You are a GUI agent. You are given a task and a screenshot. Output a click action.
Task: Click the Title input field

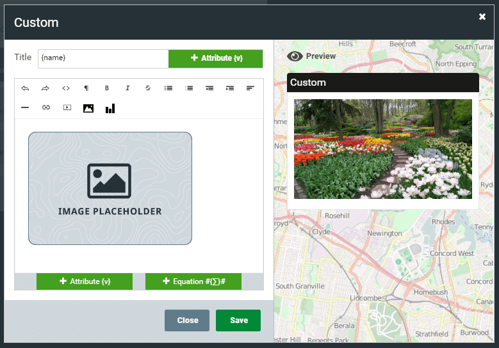(102, 58)
